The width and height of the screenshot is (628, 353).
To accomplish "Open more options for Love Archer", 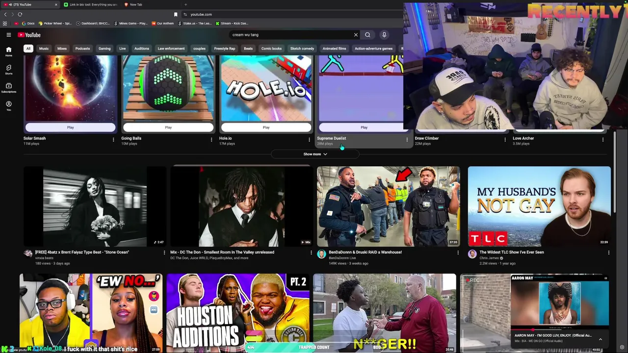I will (603, 140).
